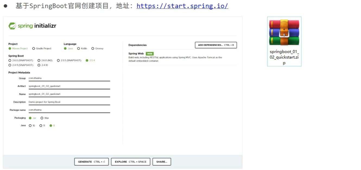Screen dimensions: 361x170
Task: Click the Group input field
Action: tap(69, 78)
